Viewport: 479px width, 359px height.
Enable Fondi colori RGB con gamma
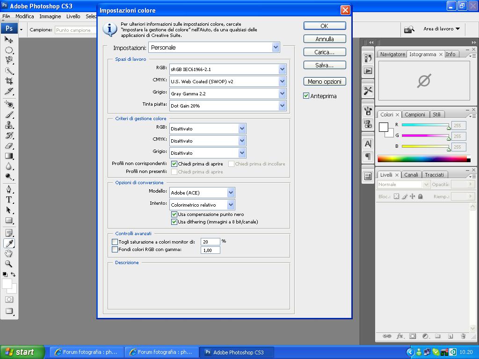[x=115, y=250]
